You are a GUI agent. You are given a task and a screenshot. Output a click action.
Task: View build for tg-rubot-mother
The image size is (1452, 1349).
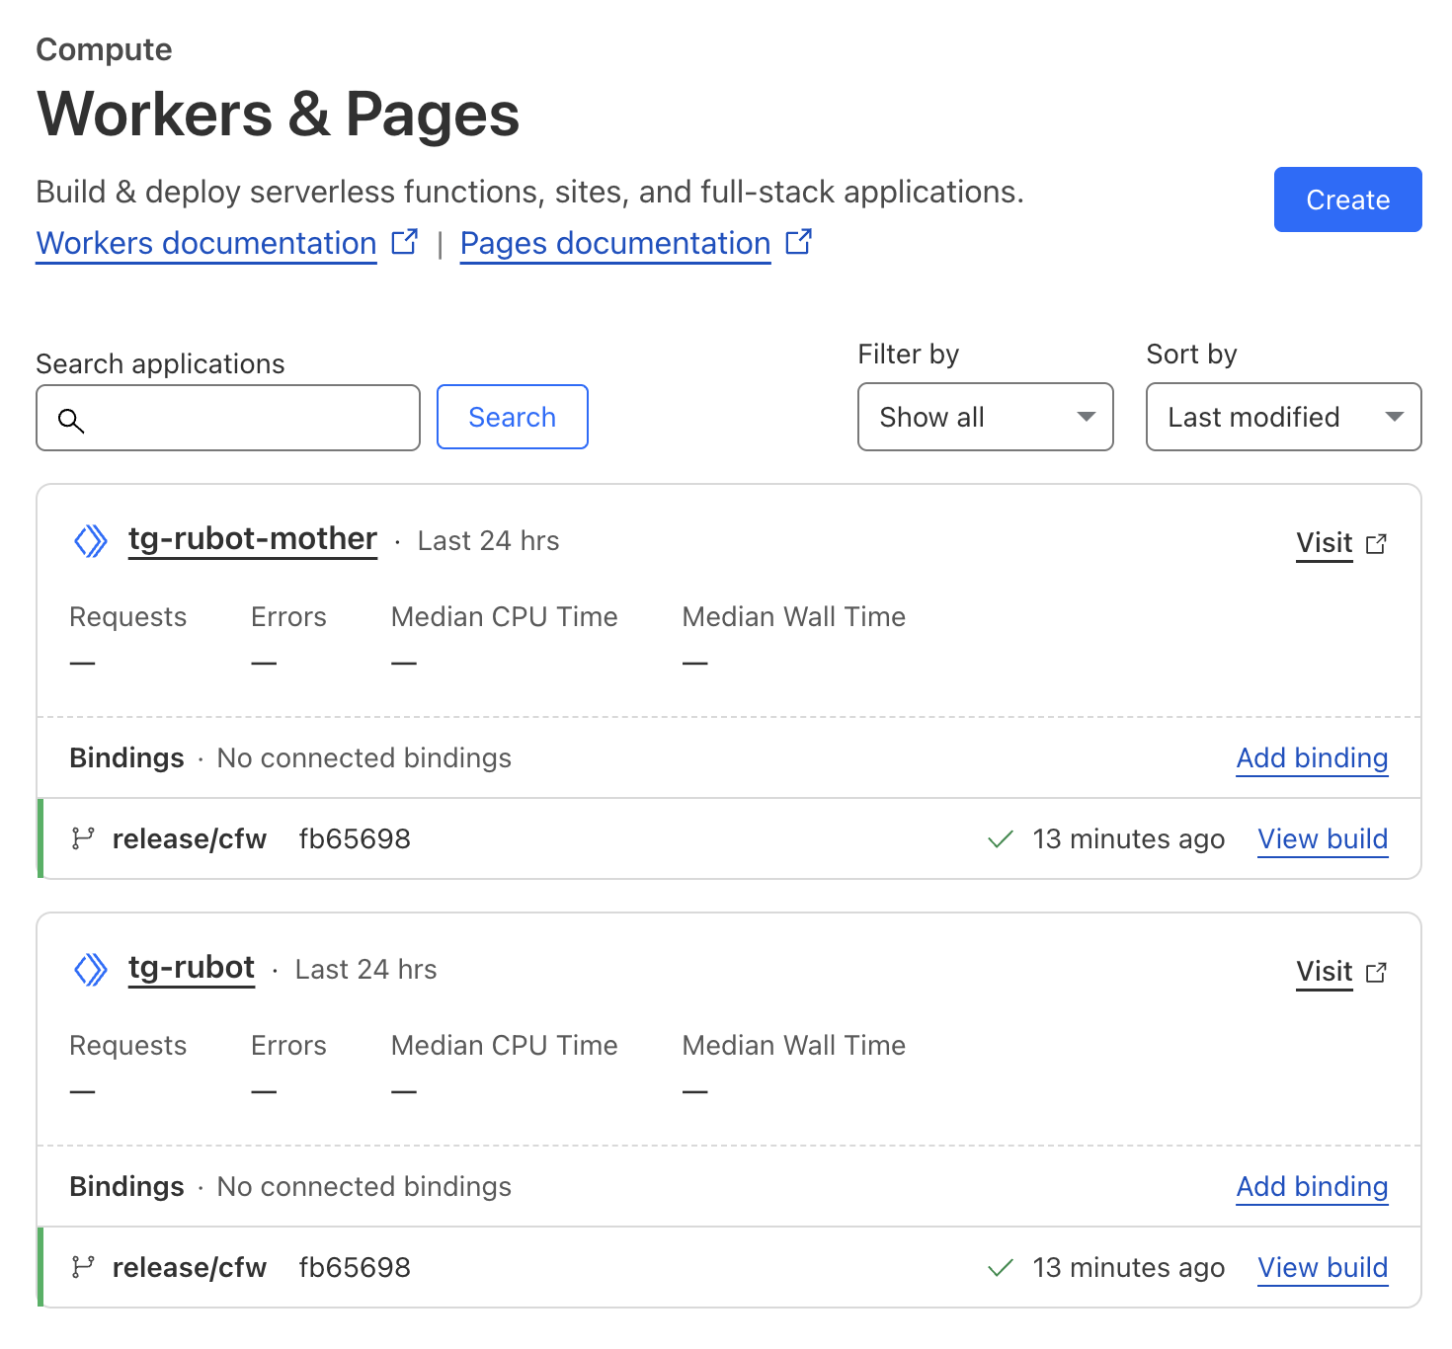(1323, 839)
